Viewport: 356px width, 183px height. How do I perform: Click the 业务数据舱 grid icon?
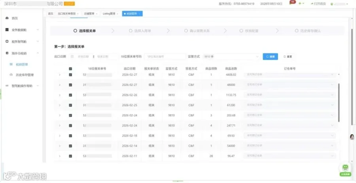[x=7, y=30]
